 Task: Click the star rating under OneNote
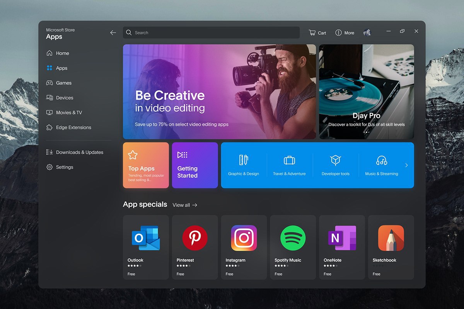point(331,266)
